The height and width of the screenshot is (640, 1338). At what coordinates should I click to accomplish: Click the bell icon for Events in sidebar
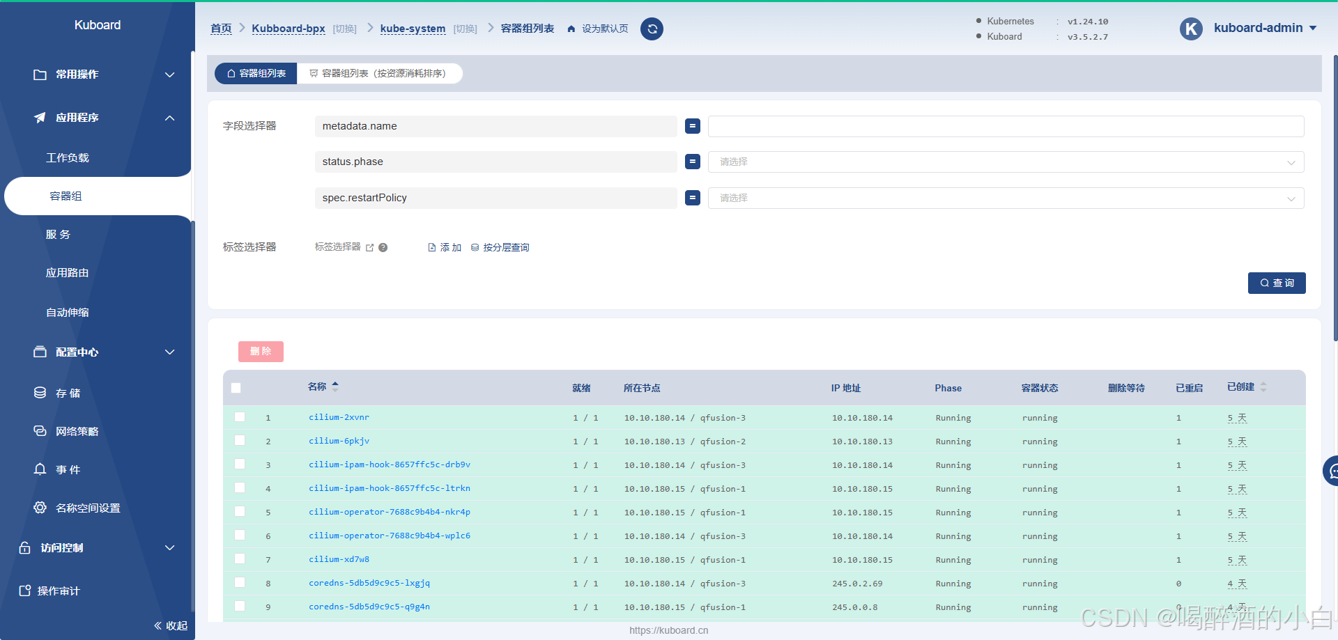click(40, 469)
